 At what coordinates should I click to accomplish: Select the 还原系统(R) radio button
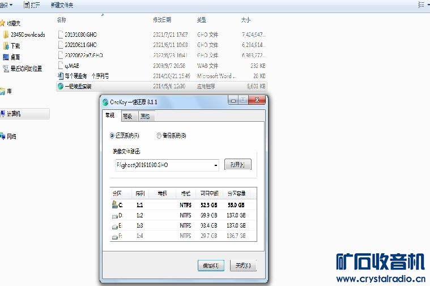click(x=112, y=135)
